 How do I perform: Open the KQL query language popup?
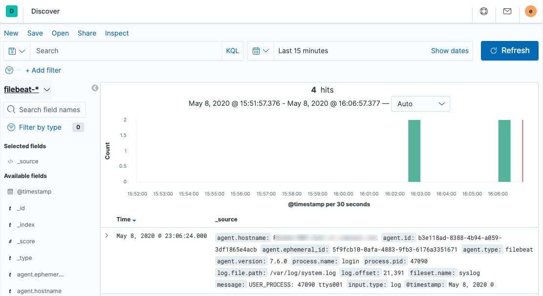click(232, 50)
